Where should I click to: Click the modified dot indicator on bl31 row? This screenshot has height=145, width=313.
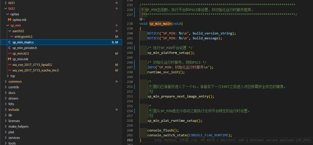[117, 3]
